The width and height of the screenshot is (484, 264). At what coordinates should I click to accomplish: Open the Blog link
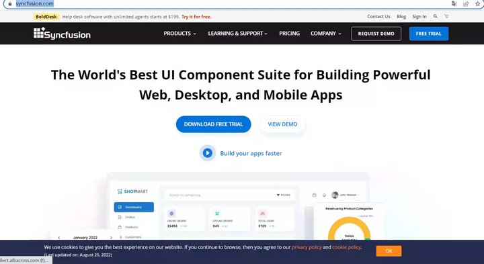[x=401, y=17]
